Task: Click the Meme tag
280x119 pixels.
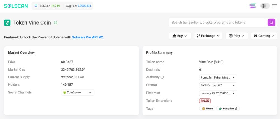Action: point(207,108)
